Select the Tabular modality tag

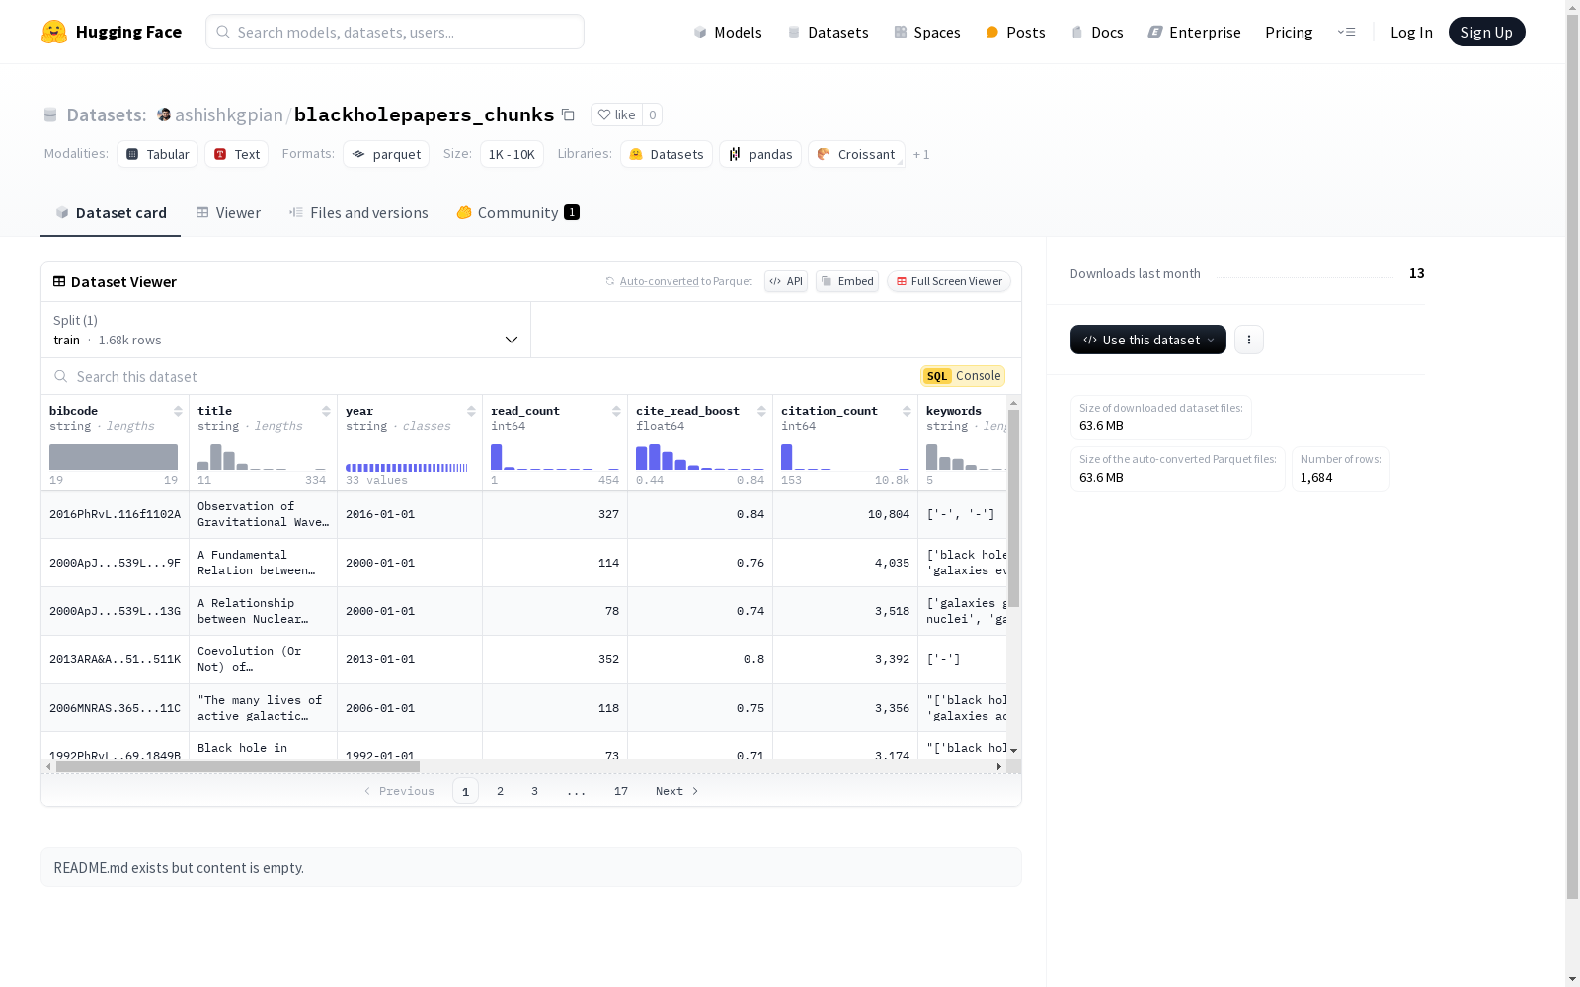tap(158, 154)
